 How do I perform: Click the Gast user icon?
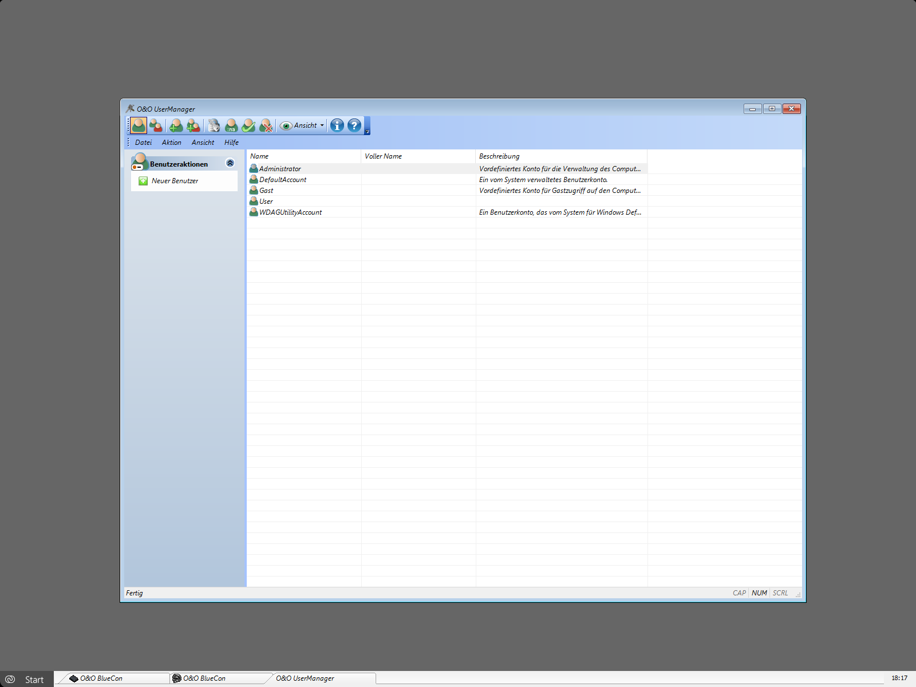tap(254, 190)
